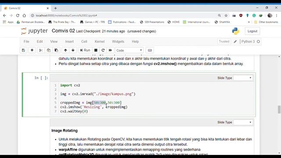The width and height of the screenshot is (281, 158).
Task: Rename notebook title Comvis 02
Action: point(63,31)
